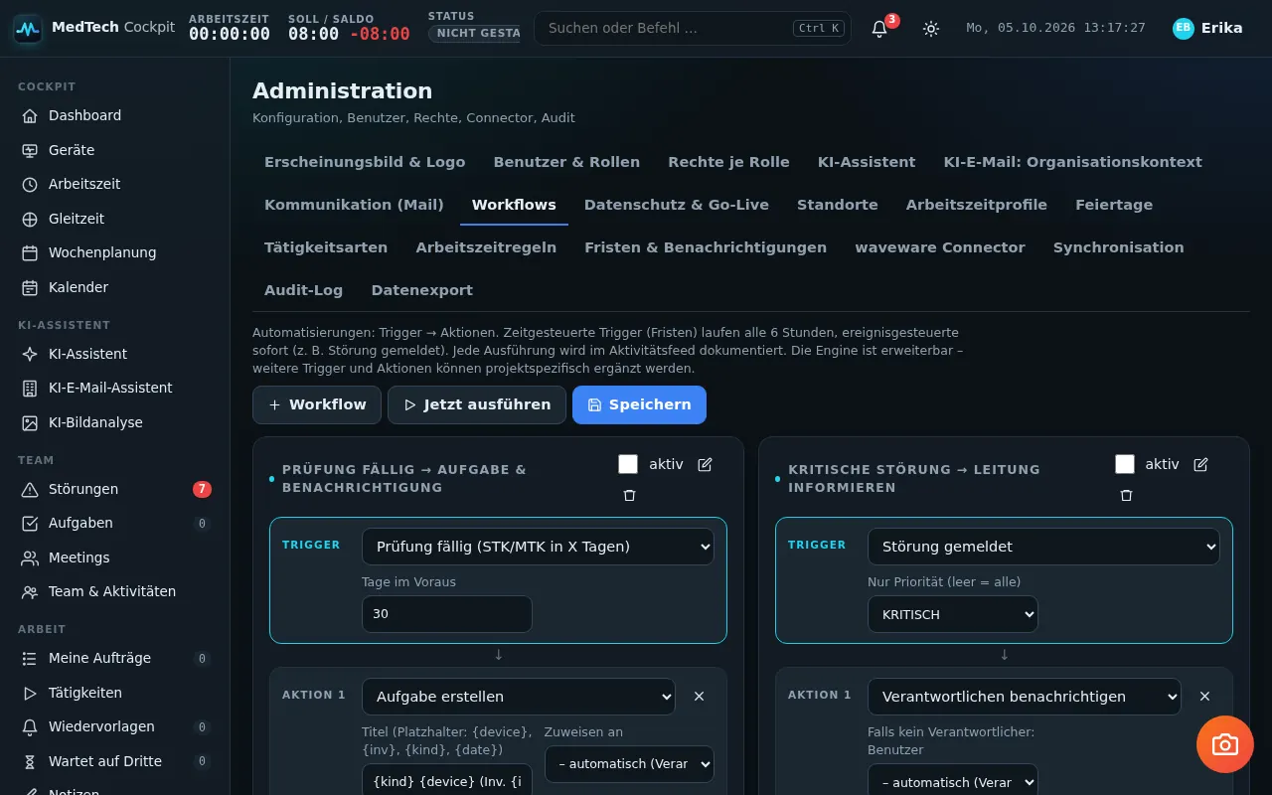Go to Geräte in the sidebar
Viewport: 1272px width, 795px height.
click(x=115, y=150)
